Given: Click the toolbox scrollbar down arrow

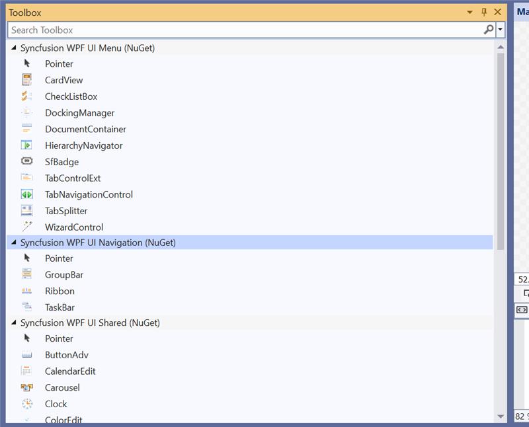Looking at the screenshot, I should pos(500,416).
